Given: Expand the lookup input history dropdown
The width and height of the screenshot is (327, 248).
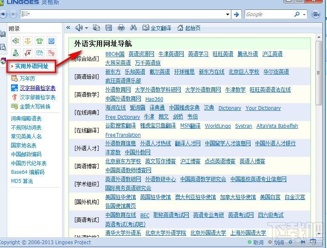Looking at the screenshot, I should [x=228, y=14].
